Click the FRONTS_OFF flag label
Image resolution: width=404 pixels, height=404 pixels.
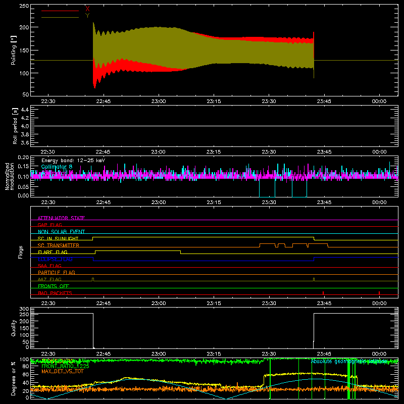pos(54,286)
